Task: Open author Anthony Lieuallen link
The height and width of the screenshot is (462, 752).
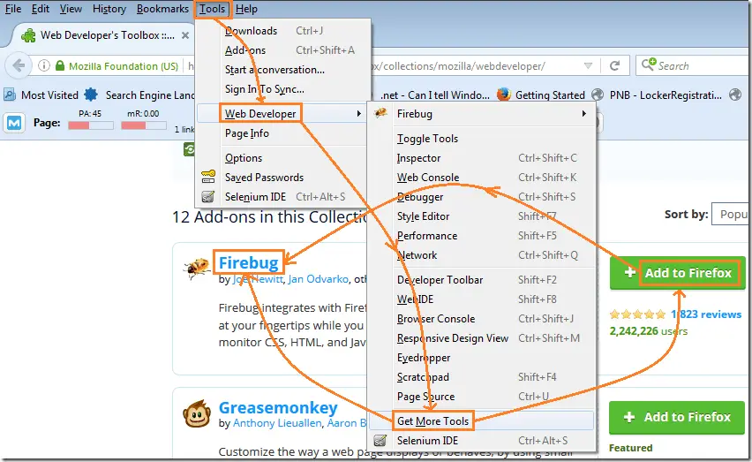Action: (277, 423)
